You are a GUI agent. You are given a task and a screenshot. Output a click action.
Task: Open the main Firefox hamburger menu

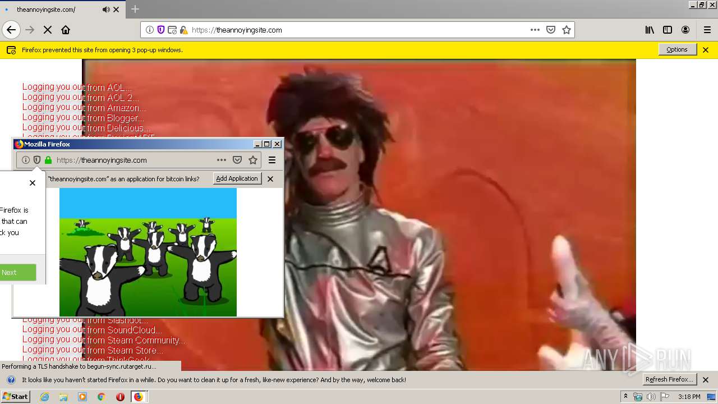click(x=707, y=30)
